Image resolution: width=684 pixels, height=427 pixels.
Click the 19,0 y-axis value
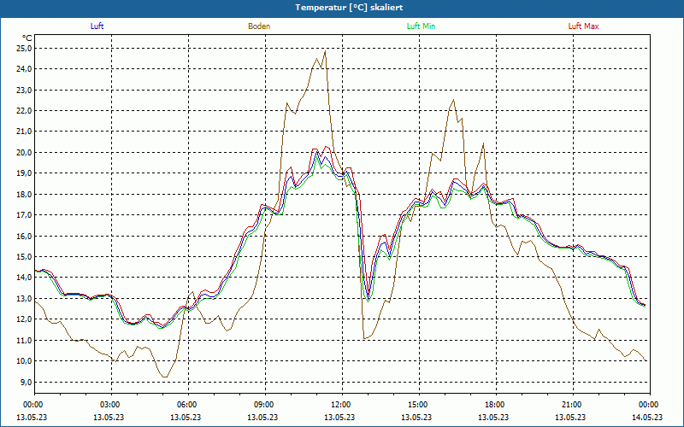click(x=24, y=173)
